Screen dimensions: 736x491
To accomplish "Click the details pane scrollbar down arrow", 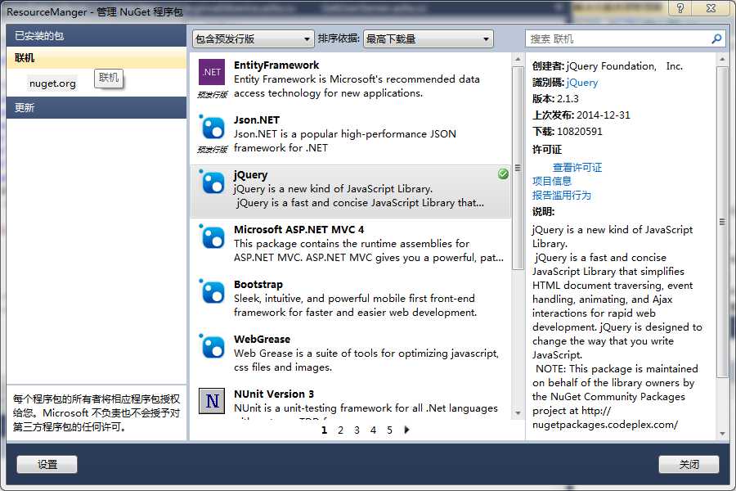I will (722, 435).
